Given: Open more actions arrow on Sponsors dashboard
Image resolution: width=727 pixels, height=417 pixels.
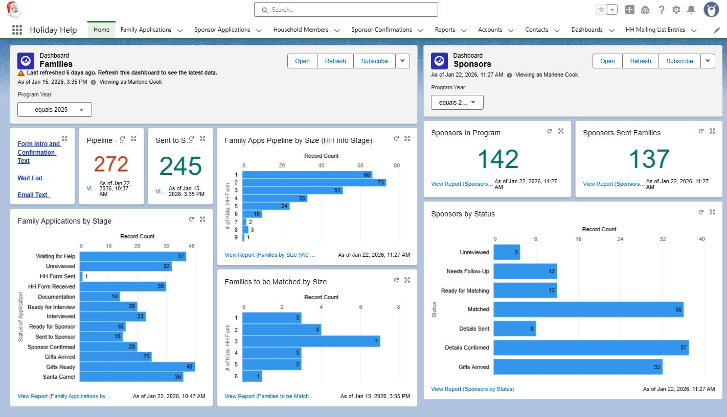Looking at the screenshot, I should click(708, 61).
